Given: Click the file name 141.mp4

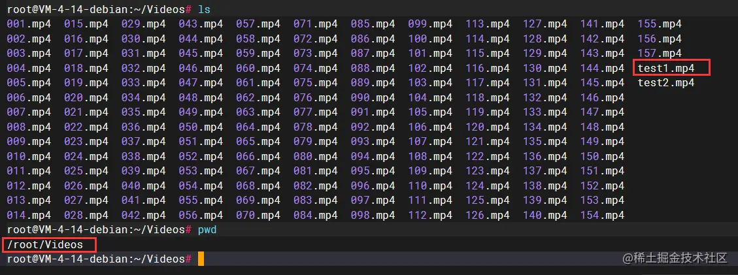Looking at the screenshot, I should (x=603, y=24).
